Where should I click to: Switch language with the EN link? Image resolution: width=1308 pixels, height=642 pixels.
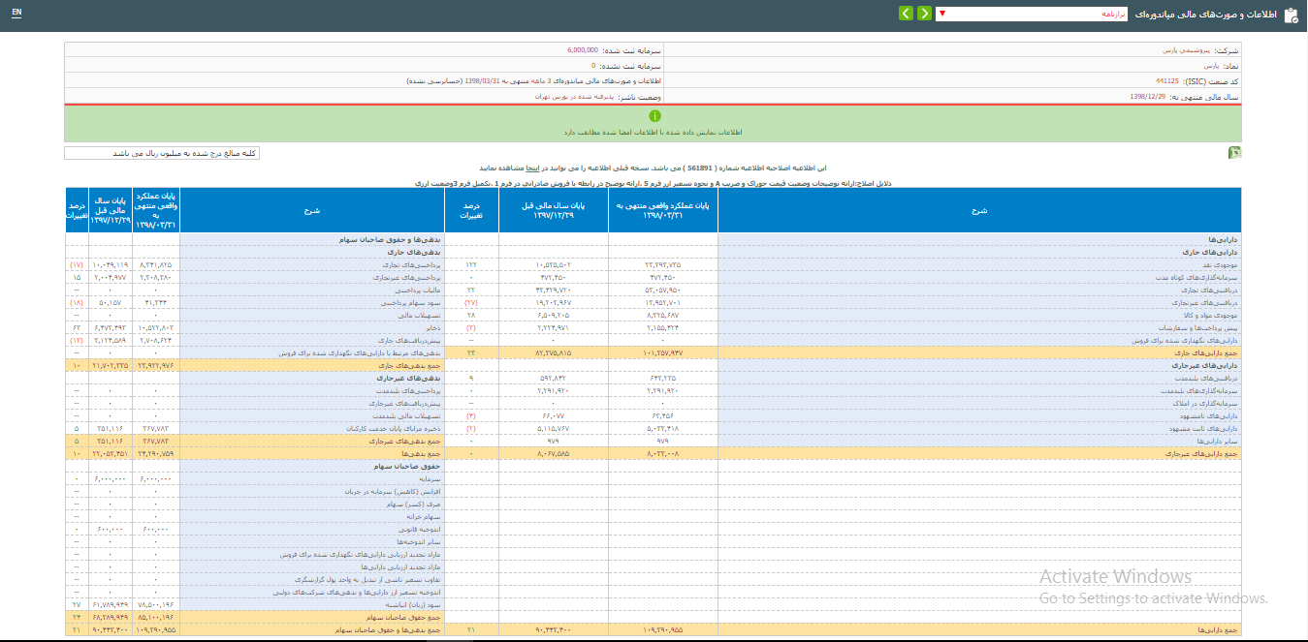tap(16, 13)
